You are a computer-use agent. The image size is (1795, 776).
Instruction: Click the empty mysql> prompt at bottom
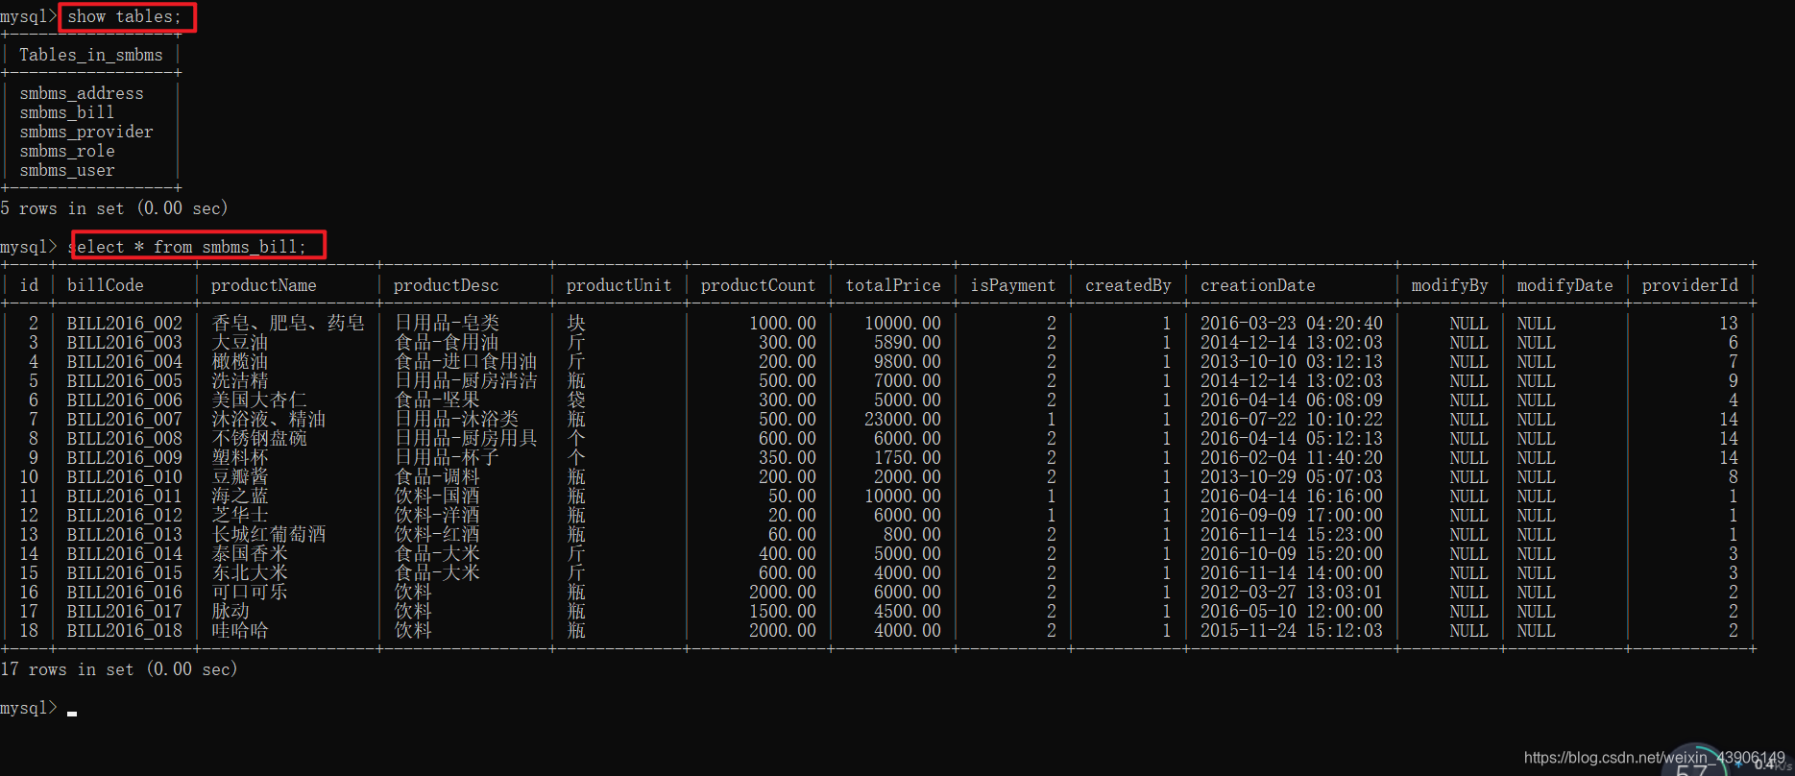[x=38, y=708]
